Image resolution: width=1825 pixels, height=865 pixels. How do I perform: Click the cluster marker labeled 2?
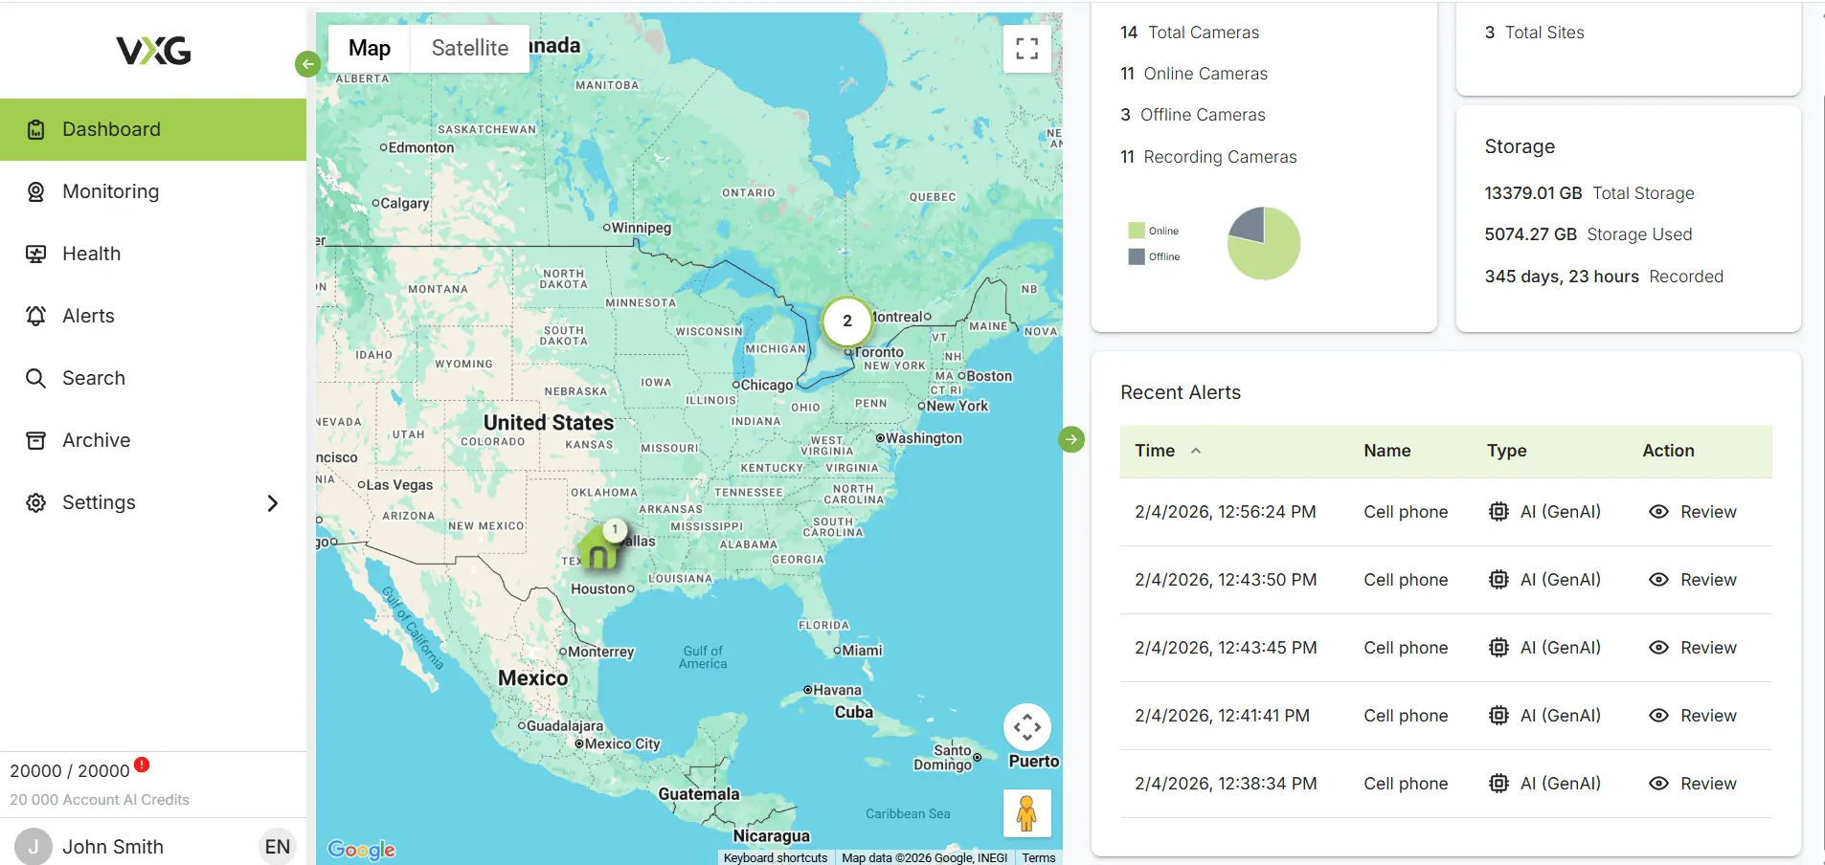click(846, 321)
